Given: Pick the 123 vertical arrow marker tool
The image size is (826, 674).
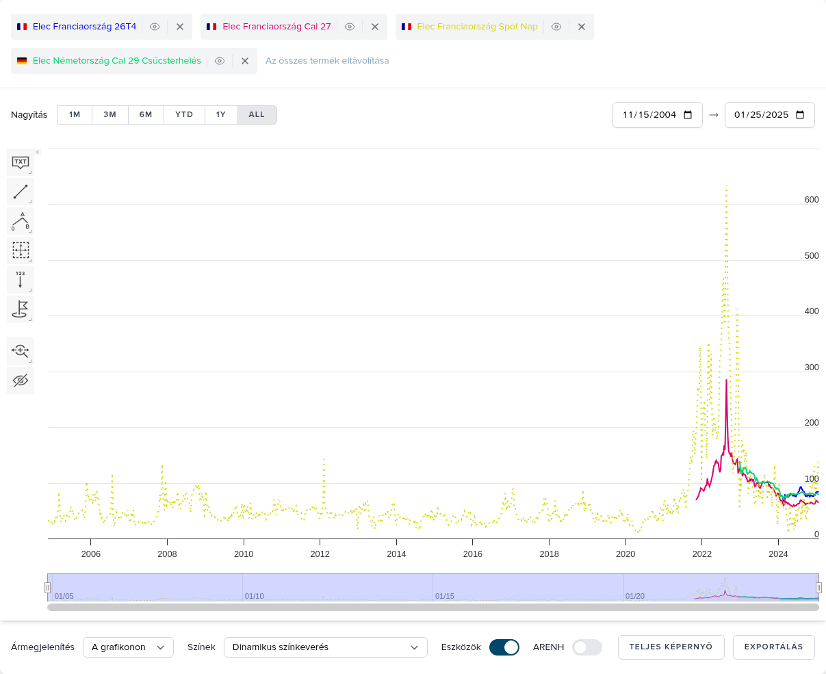Looking at the screenshot, I should (x=21, y=280).
